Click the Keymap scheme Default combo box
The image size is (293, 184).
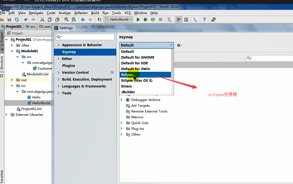point(147,45)
